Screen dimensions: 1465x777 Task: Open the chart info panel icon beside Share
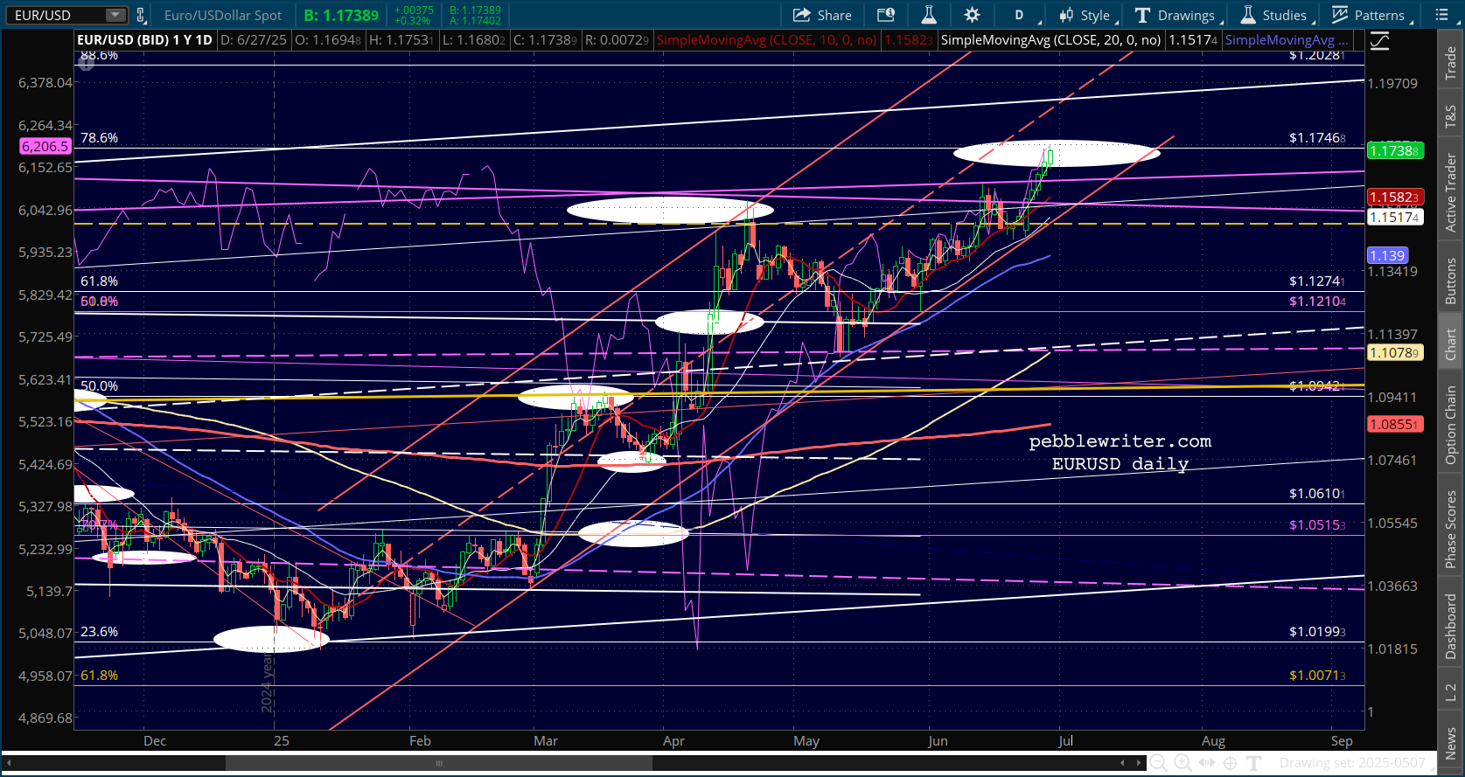point(886,15)
